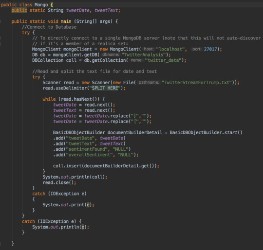Click "File" in the new File constructor

click(128, 83)
